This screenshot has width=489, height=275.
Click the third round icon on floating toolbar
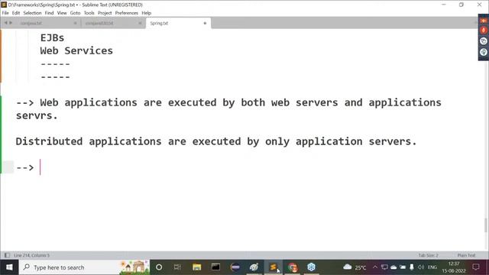pos(484,40)
